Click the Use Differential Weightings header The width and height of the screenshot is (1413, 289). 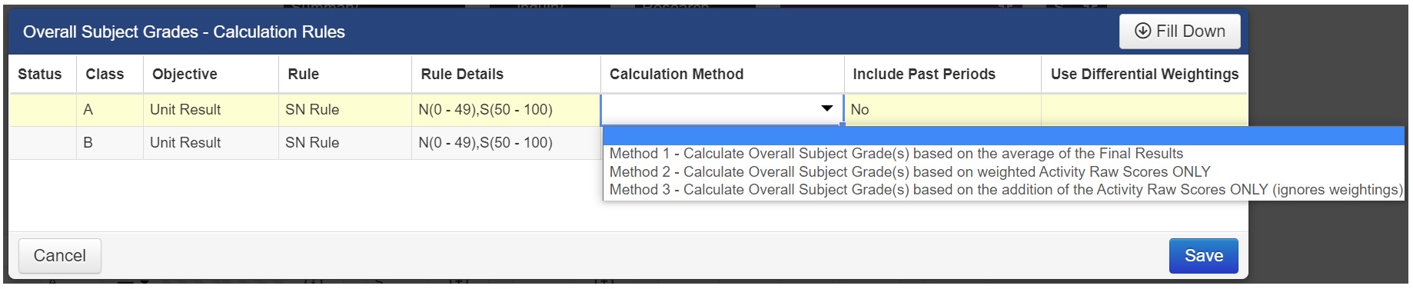pyautogui.click(x=1144, y=75)
